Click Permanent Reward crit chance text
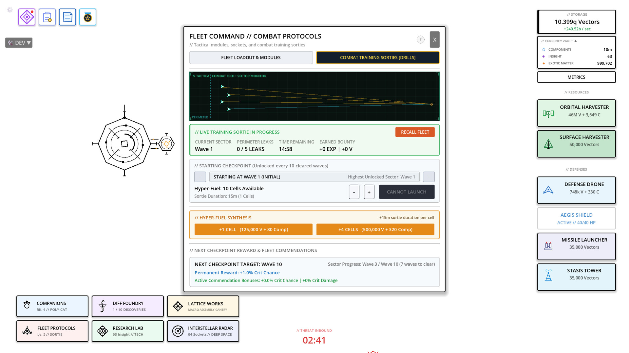The image size is (629, 353). [237, 273]
